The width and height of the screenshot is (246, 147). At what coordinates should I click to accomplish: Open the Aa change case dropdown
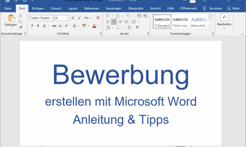[88, 18]
